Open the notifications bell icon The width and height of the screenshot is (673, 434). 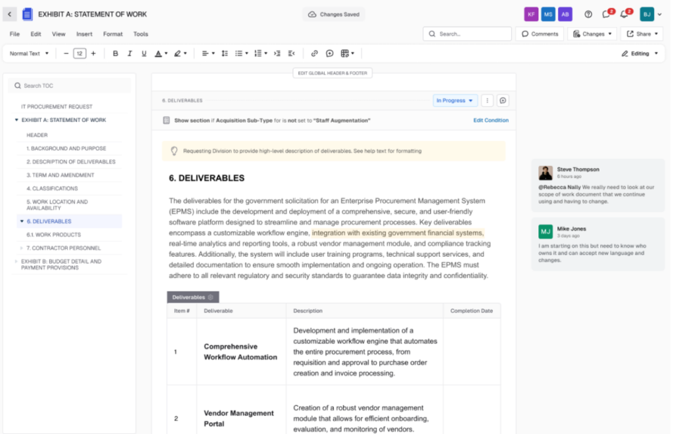(624, 14)
